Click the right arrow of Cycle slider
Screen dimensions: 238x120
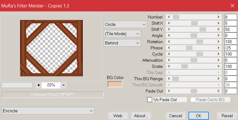pyautogui.click(x=218, y=54)
